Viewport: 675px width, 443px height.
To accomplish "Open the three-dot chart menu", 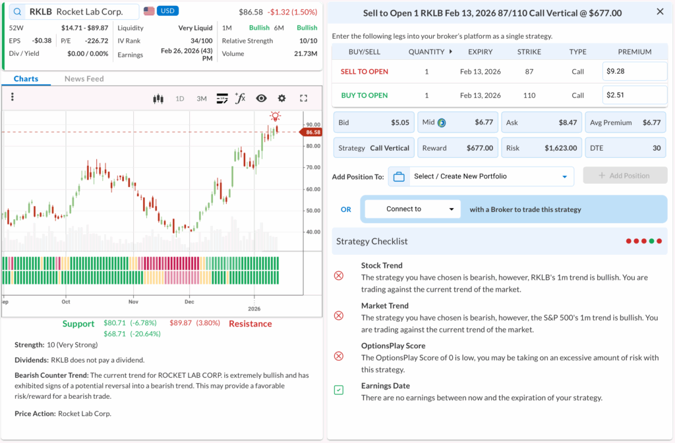I will click(13, 97).
